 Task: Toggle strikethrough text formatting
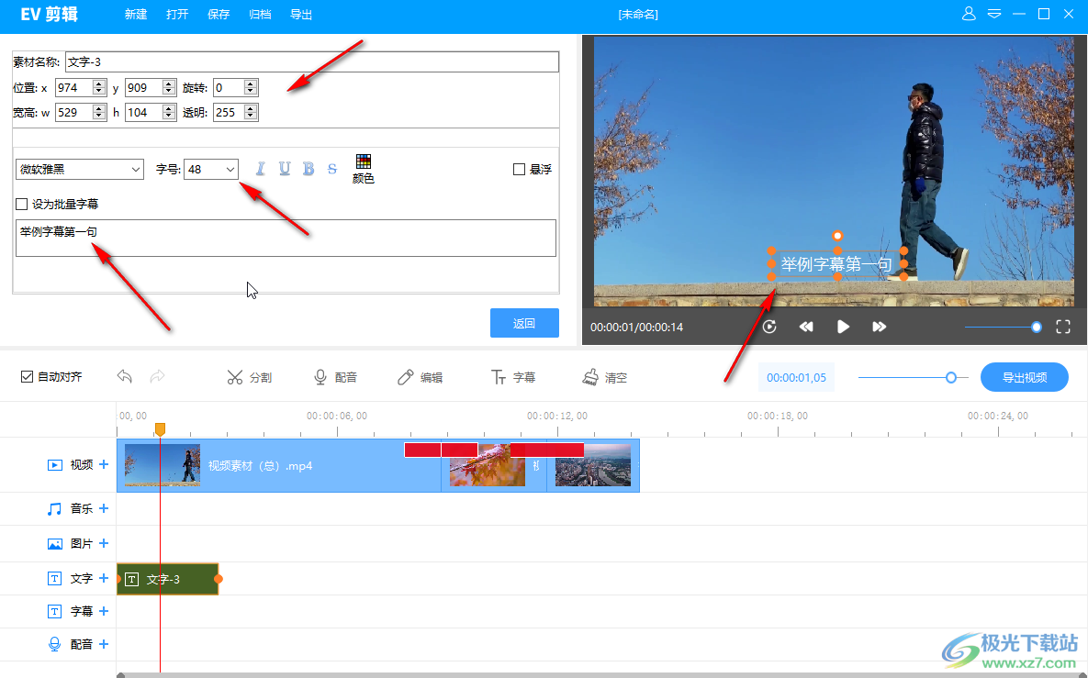pyautogui.click(x=332, y=169)
